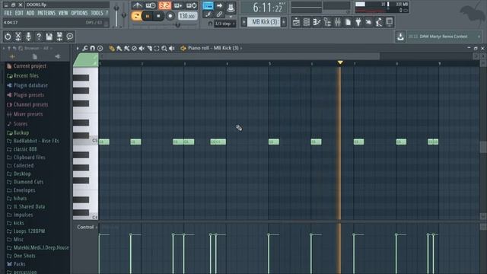Show the Browser via toolbar icon
This screenshot has height=274, width=487.
pyautogui.click(x=327, y=22)
